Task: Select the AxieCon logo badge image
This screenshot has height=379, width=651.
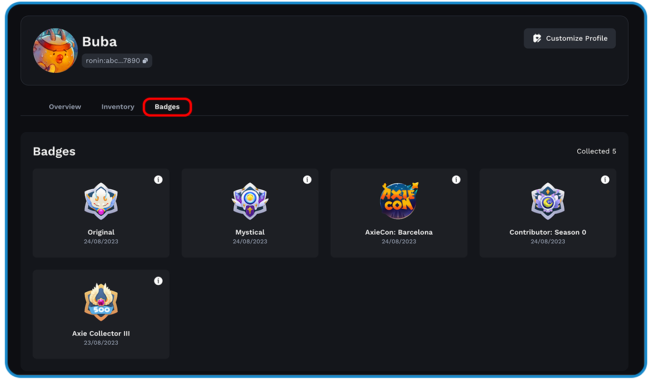Action: 399,201
